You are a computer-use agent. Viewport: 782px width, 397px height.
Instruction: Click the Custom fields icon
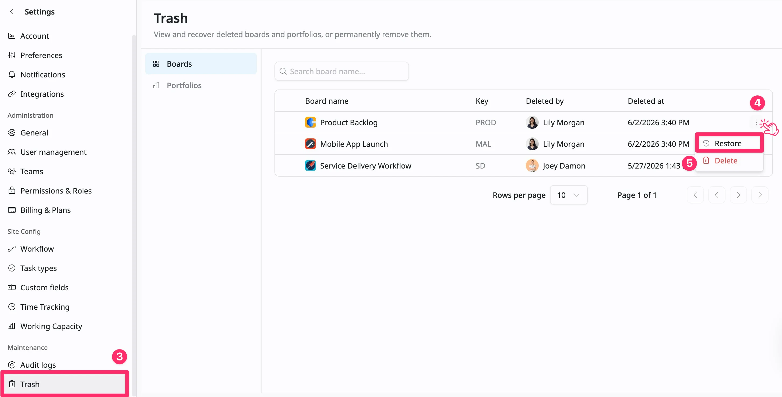(x=12, y=287)
